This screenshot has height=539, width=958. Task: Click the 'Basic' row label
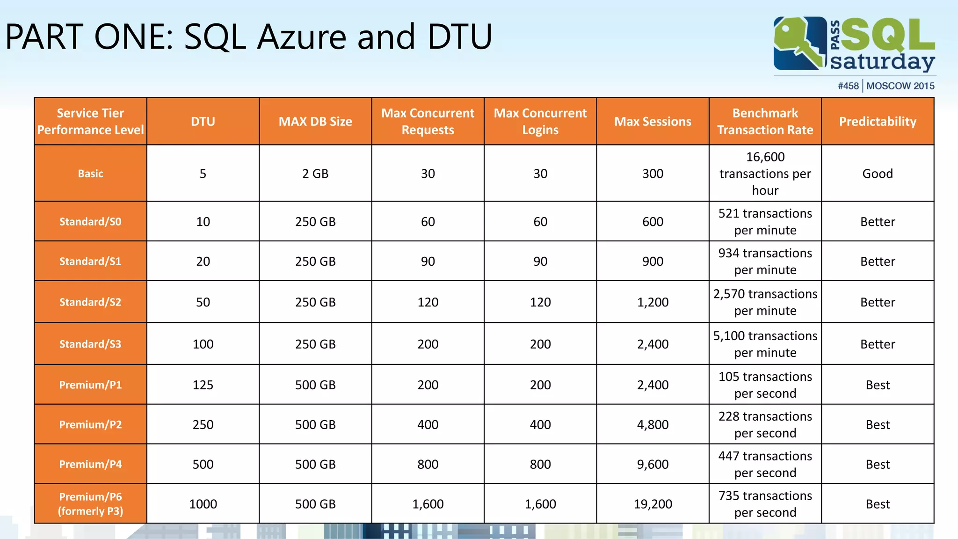90,173
